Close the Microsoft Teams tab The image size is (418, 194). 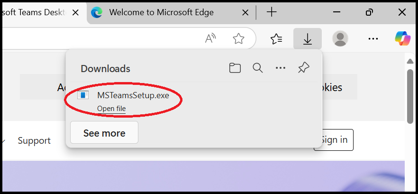(75, 12)
